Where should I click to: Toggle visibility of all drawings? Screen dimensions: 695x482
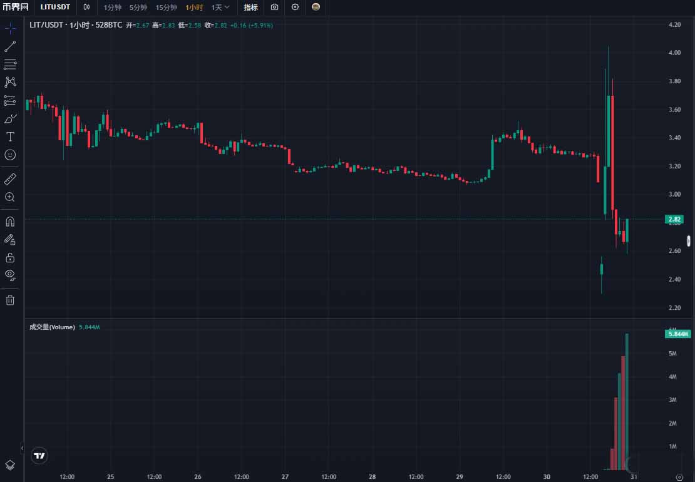[x=10, y=275]
